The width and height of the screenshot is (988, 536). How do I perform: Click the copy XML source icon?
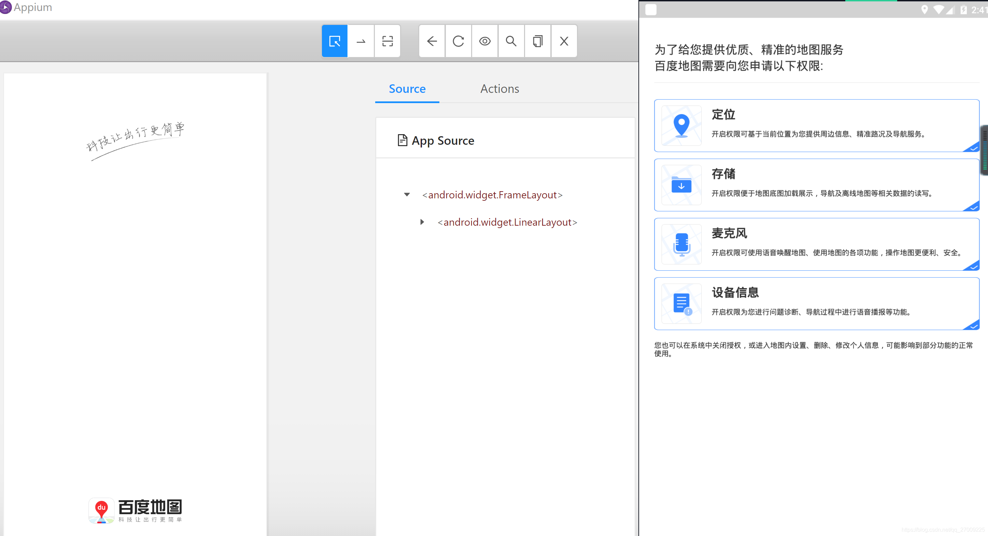pos(538,42)
